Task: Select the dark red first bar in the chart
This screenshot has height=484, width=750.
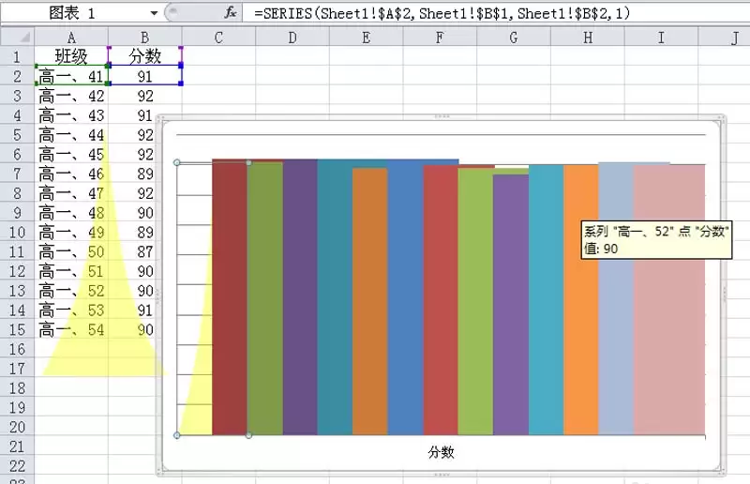Action: [x=230, y=300]
